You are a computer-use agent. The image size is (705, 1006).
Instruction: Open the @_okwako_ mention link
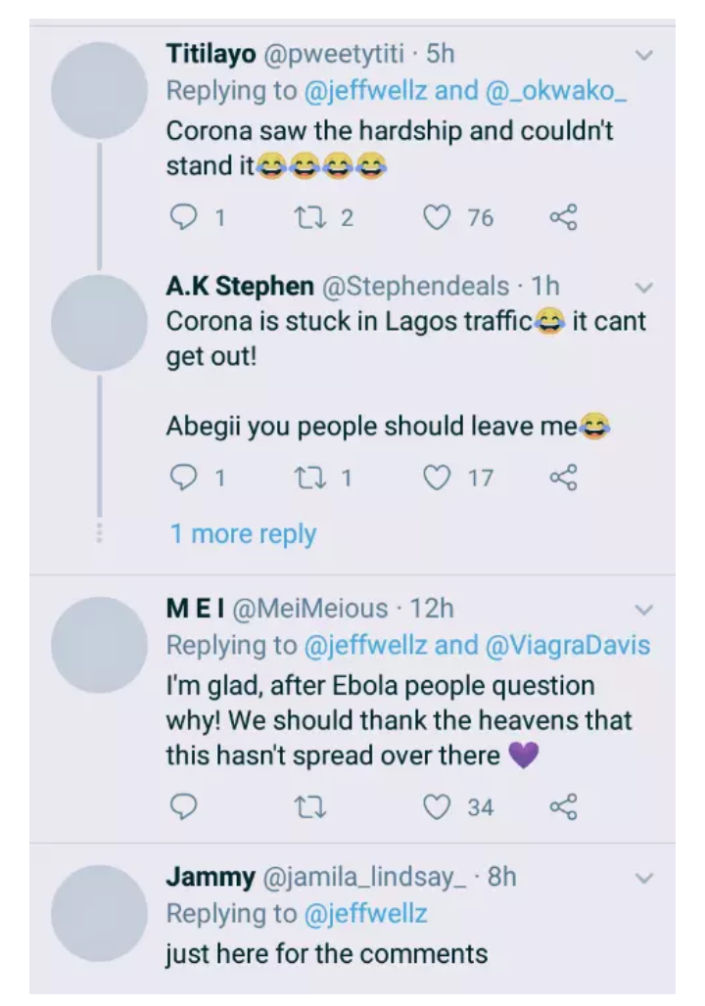(x=556, y=91)
